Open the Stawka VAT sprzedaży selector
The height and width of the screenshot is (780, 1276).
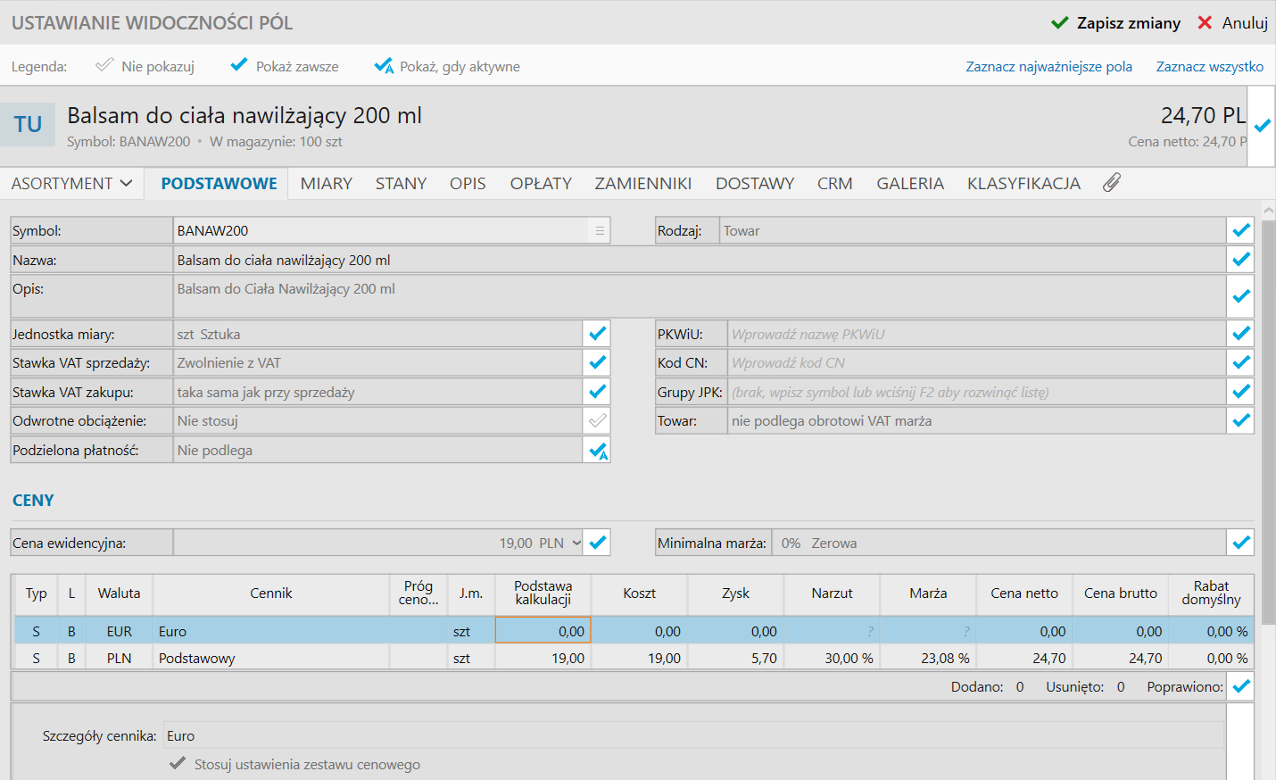point(377,362)
